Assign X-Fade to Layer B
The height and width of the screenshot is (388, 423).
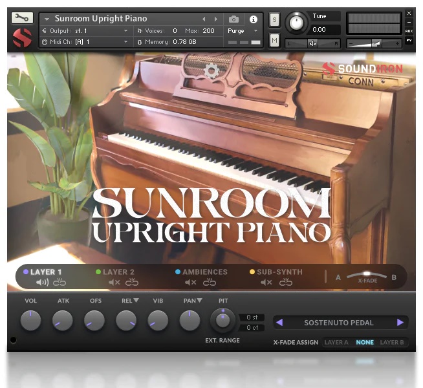[x=392, y=342]
